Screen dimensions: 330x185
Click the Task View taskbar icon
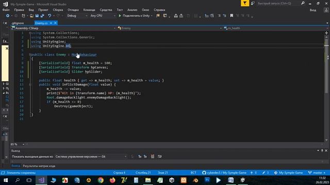[29, 180]
